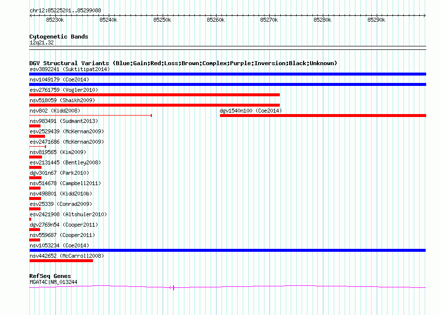The width and height of the screenshot is (440, 315).
Task: Select the red loss bar under dgv1540n100
Action: tap(323, 116)
